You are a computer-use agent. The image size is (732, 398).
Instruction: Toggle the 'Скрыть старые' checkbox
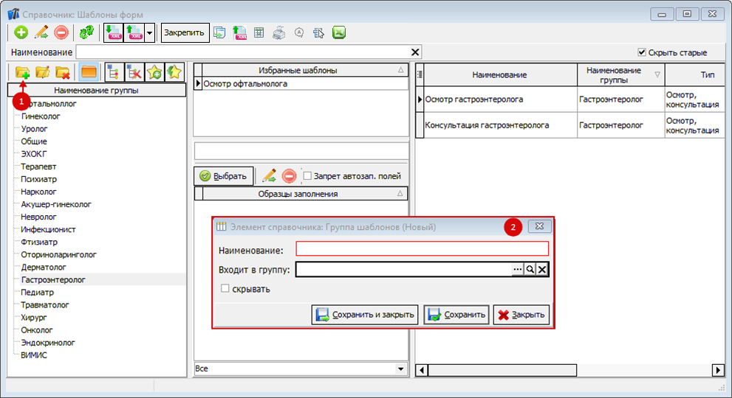coord(641,52)
